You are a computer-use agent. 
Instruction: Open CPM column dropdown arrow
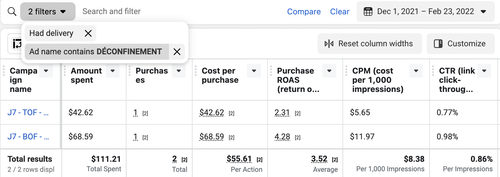(x=416, y=71)
